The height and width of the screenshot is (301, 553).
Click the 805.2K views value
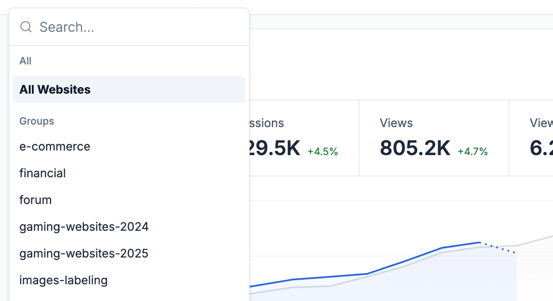(x=415, y=148)
